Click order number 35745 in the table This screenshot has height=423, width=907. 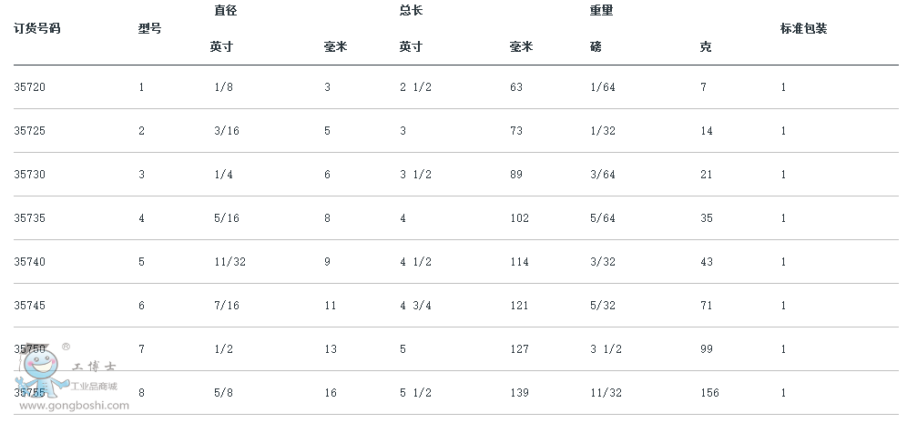30,306
